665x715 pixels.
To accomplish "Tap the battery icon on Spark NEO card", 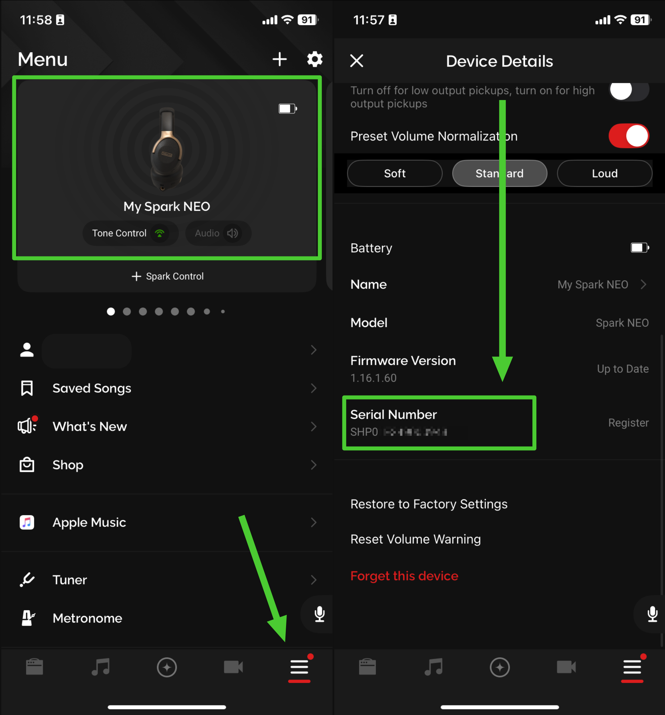I will tap(287, 109).
